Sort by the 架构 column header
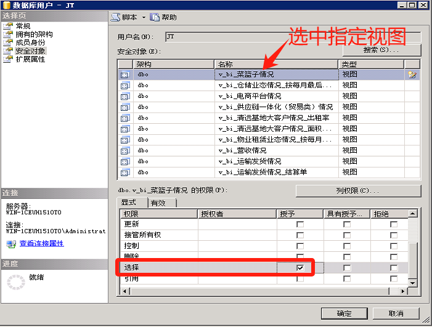 tap(174, 65)
